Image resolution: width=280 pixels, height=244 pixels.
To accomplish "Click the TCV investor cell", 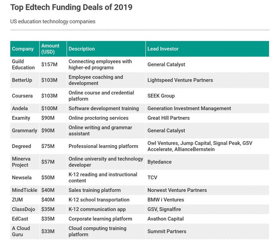I will (x=207, y=178).
